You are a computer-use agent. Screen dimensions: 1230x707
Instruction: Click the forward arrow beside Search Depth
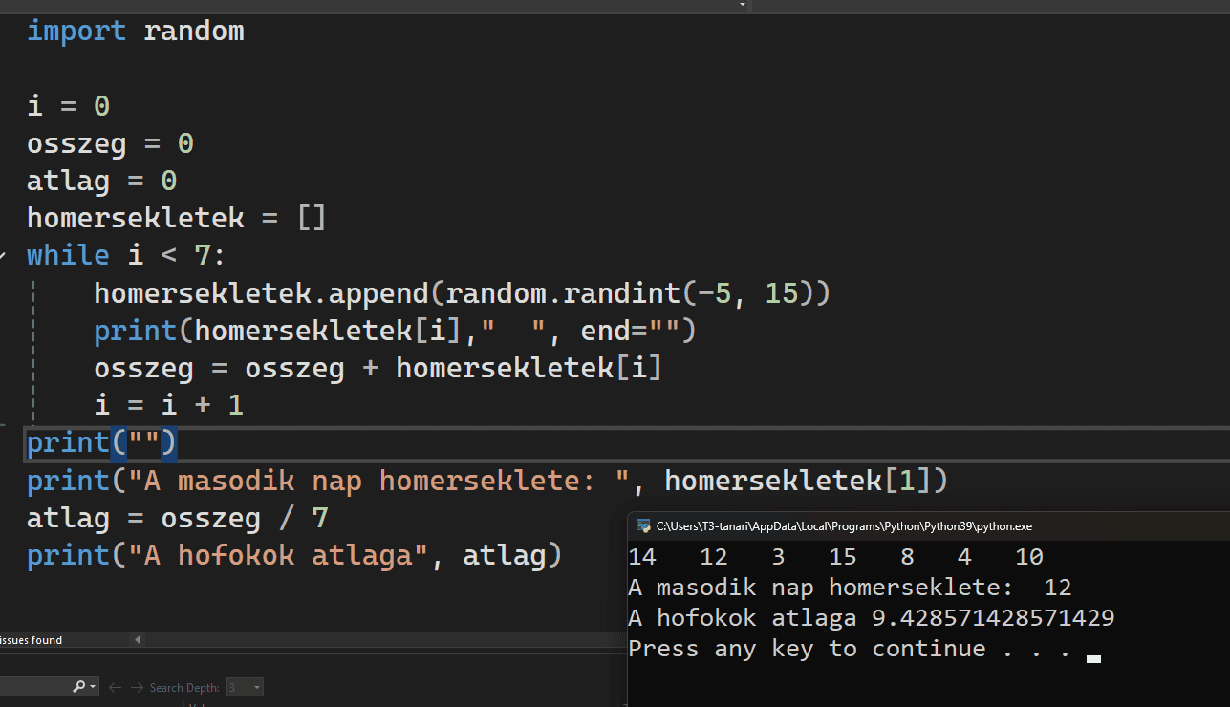point(137,687)
